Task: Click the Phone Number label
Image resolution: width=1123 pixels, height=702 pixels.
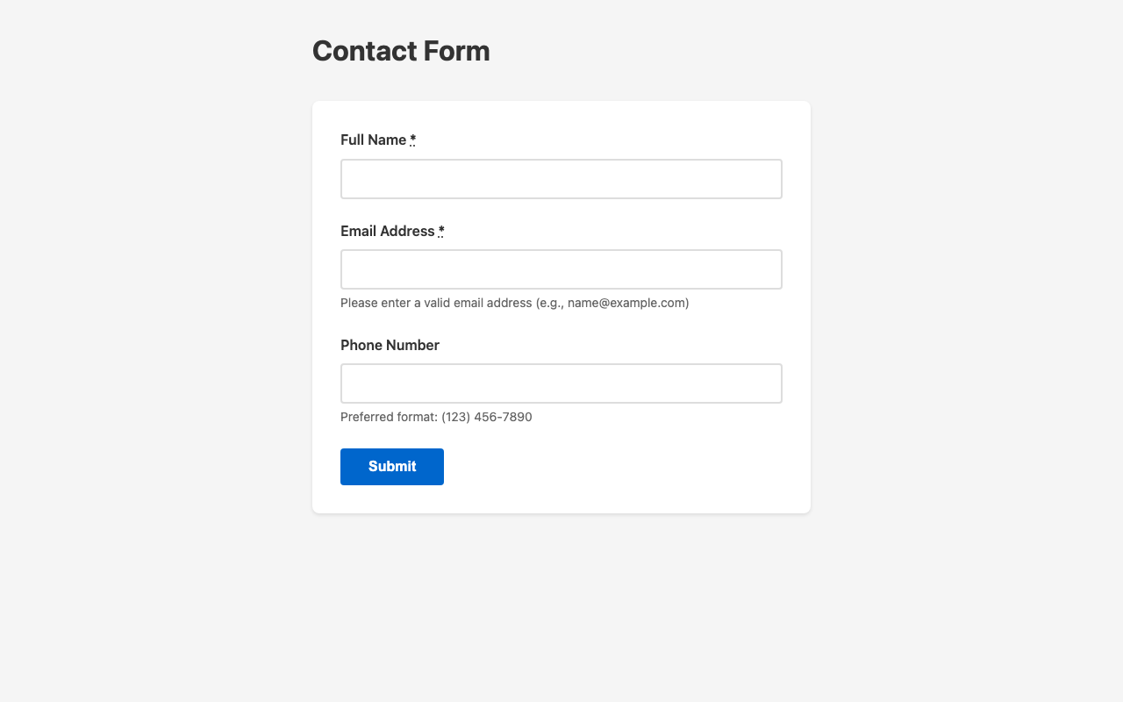Action: tap(390, 345)
